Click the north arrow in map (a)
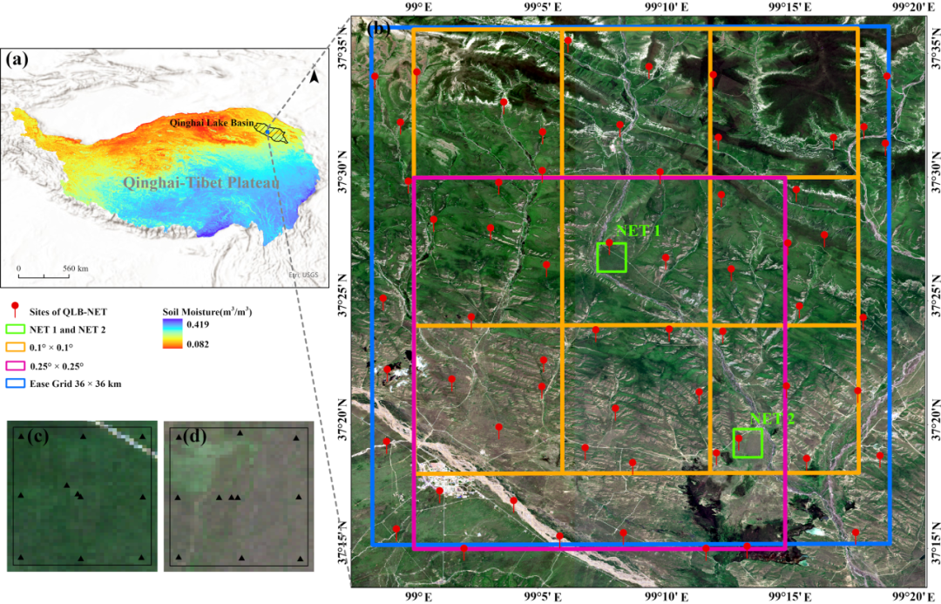 coord(313,76)
